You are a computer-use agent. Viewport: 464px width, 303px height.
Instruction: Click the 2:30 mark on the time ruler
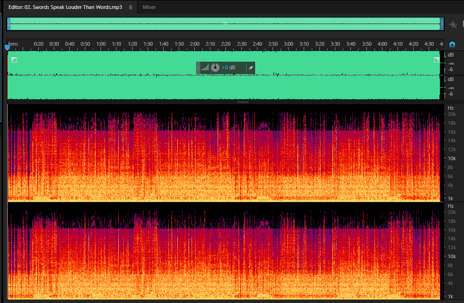(x=242, y=44)
